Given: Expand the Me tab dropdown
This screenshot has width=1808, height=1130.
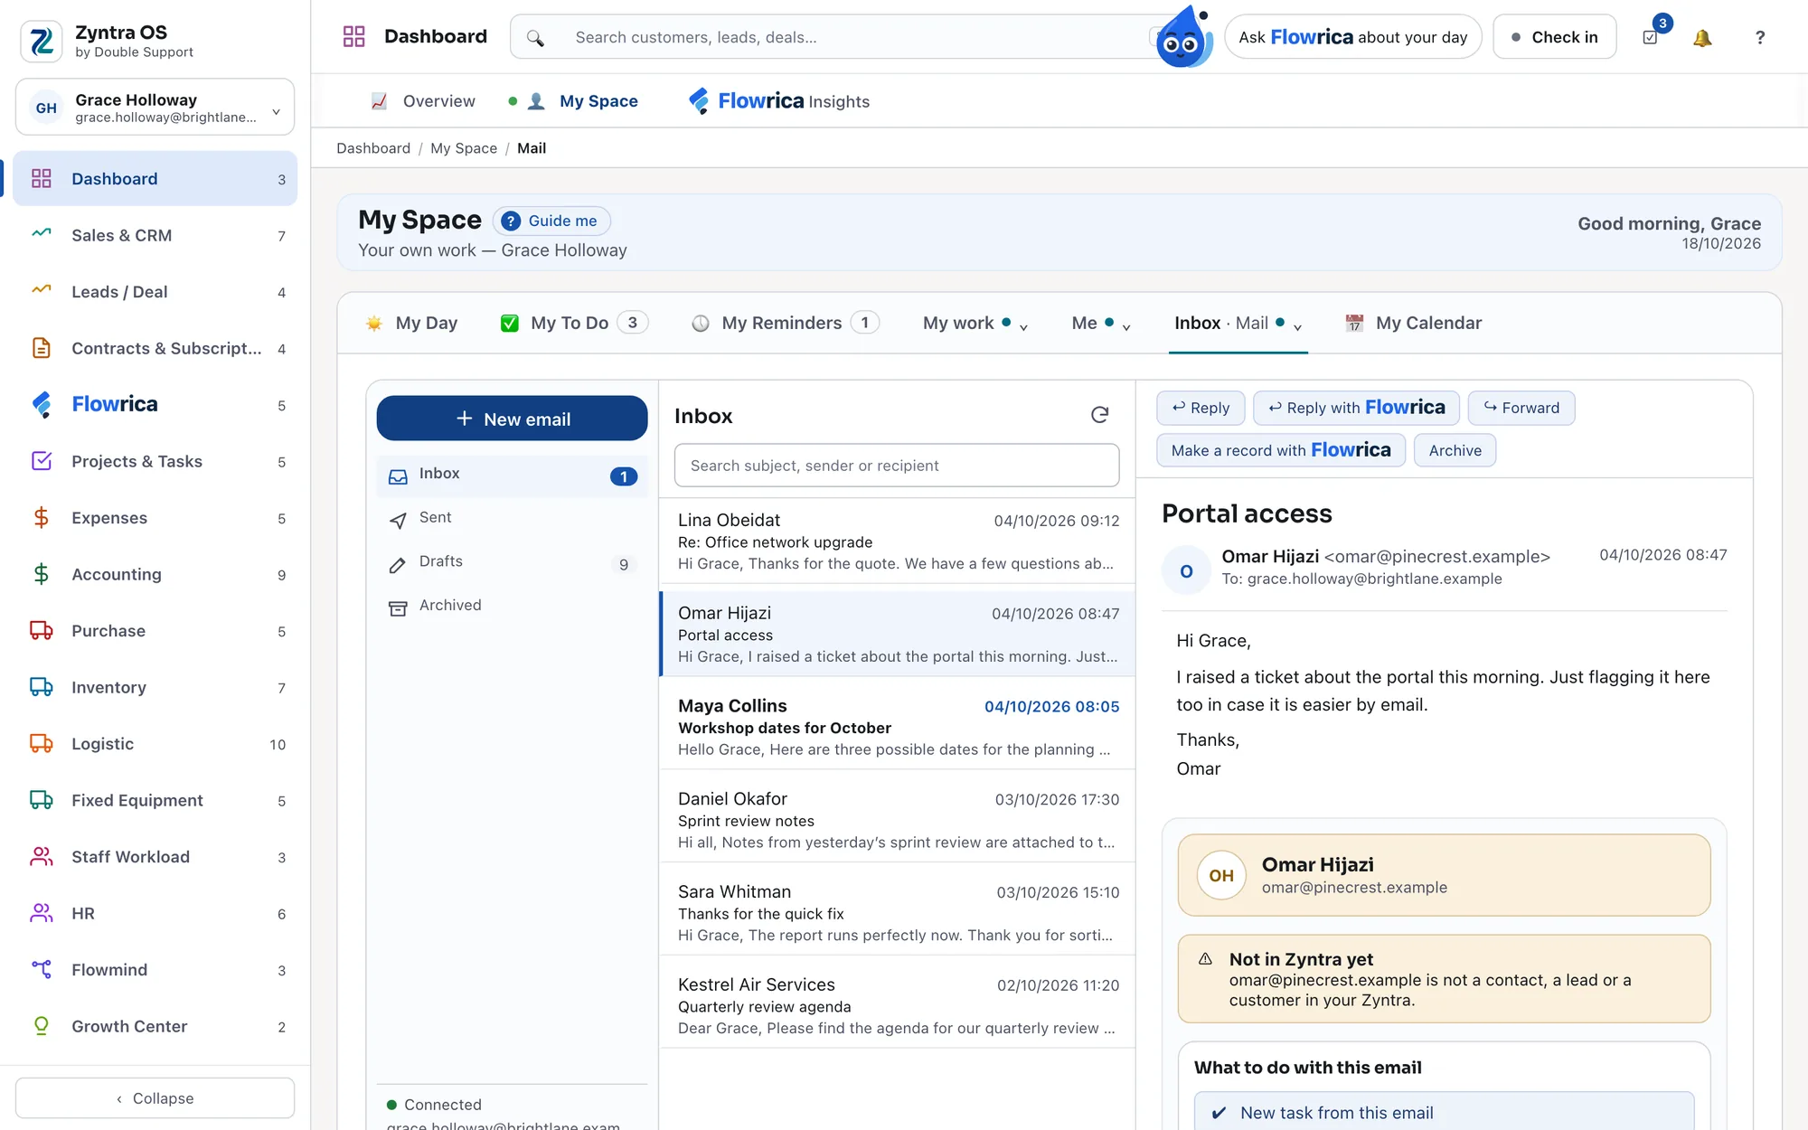Looking at the screenshot, I should coord(1126,327).
